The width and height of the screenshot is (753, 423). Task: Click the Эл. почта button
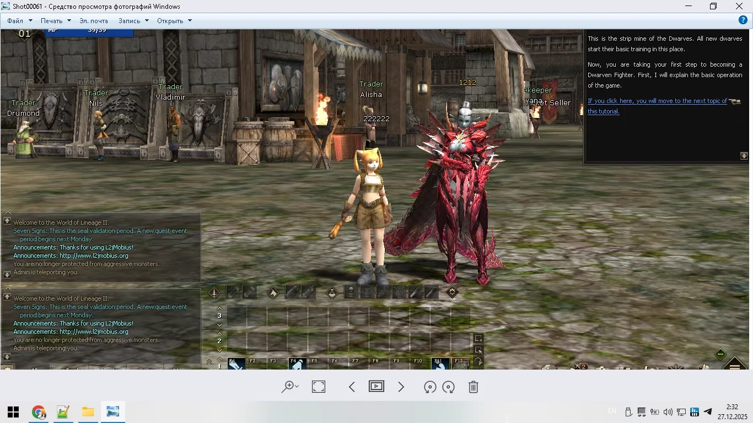pos(94,21)
